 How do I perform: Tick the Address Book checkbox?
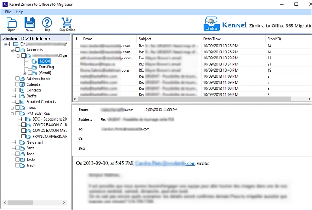pyautogui.click(x=18, y=79)
